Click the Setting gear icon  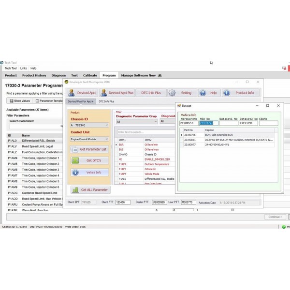(172, 93)
